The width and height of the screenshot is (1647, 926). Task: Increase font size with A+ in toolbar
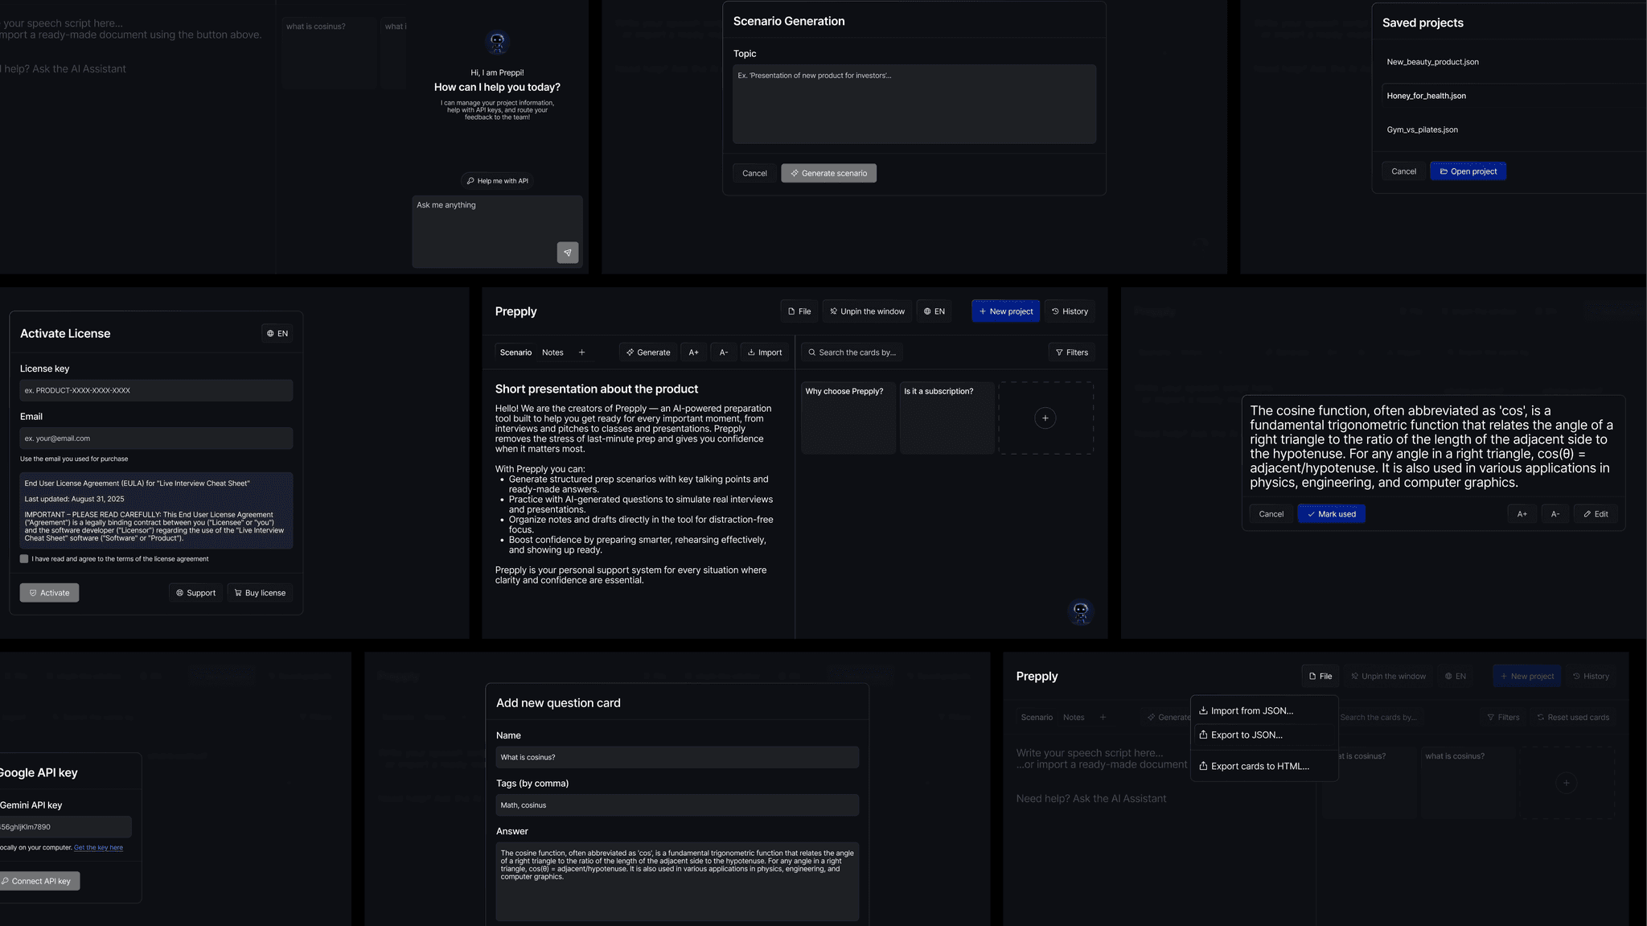pos(693,352)
